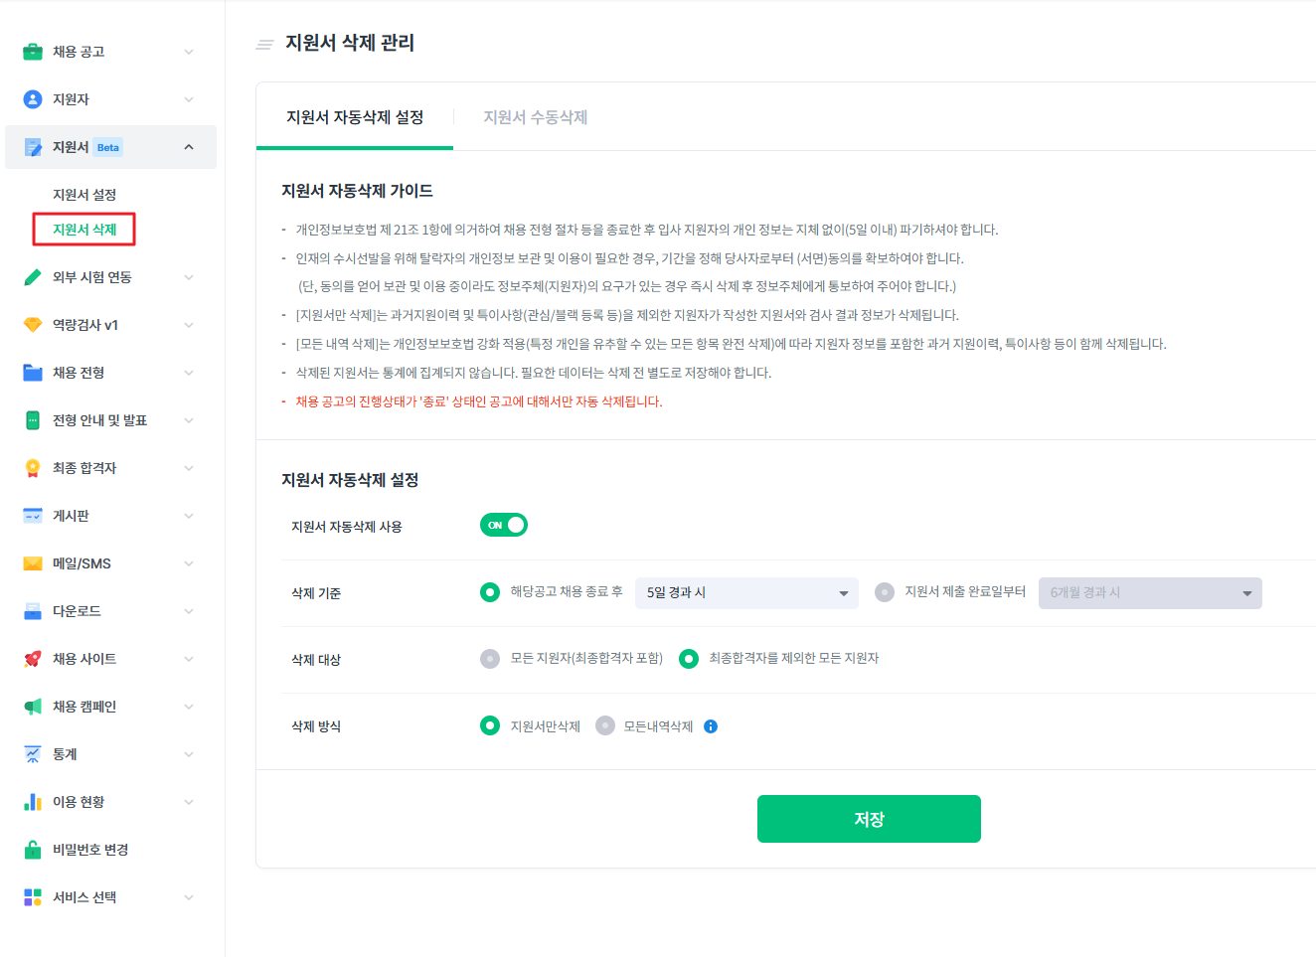1316x957 pixels.
Task: Click the info icon next to 모든내역삭제
Action: (x=711, y=726)
